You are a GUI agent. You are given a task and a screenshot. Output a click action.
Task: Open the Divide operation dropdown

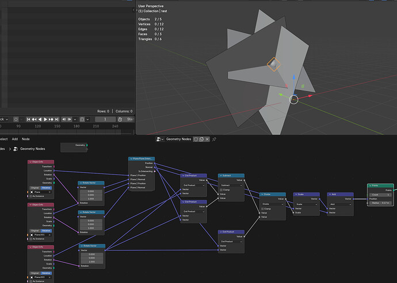tap(272, 204)
